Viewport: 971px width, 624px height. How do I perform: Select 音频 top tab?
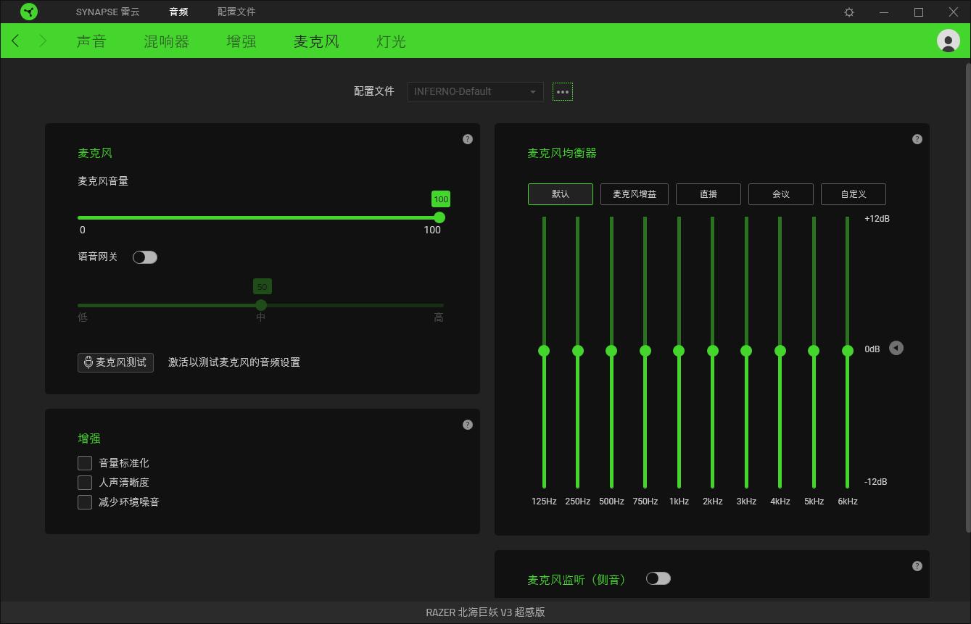click(178, 12)
